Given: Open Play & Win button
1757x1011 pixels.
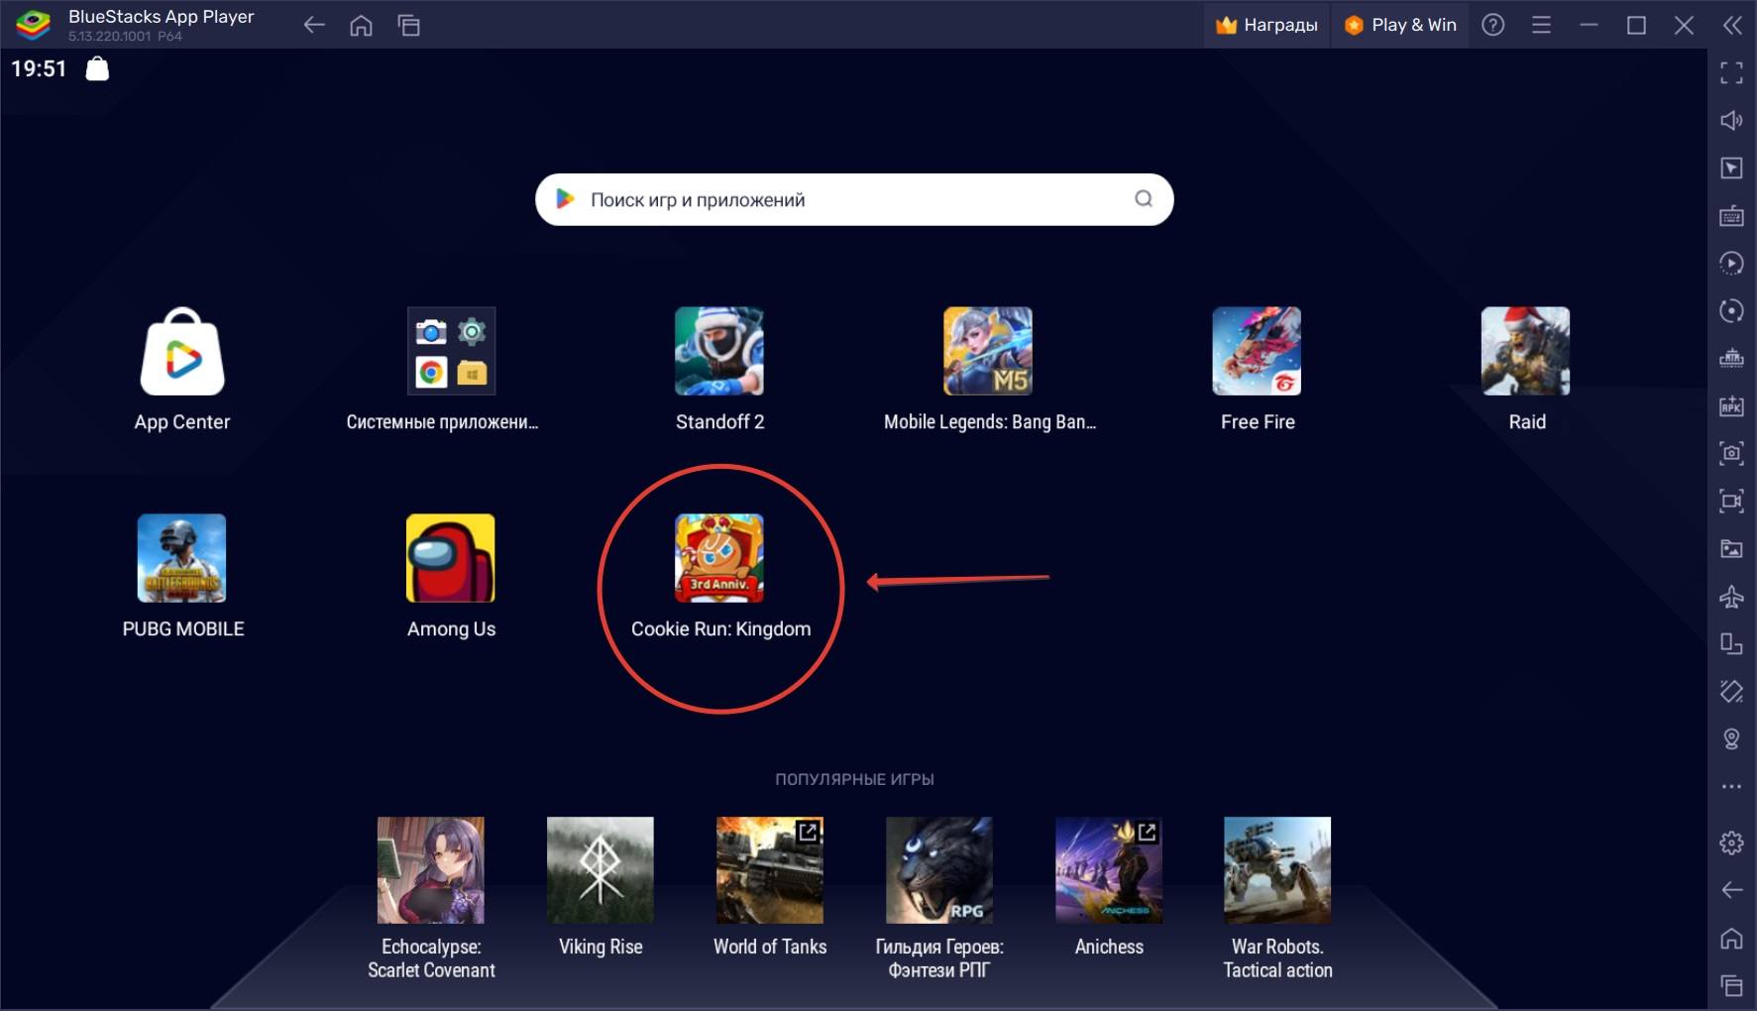Looking at the screenshot, I should [x=1400, y=25].
